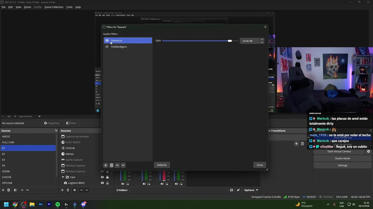Open the Help menu
The height and width of the screenshot is (209, 373).
coord(78,7)
